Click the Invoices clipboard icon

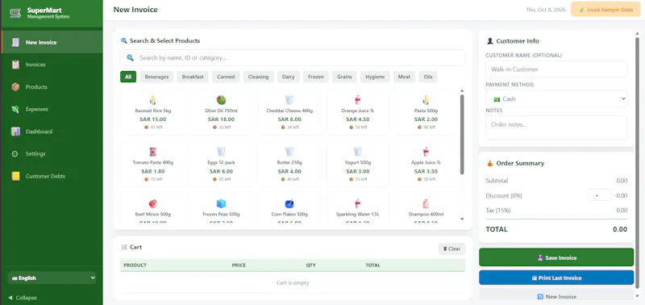(x=15, y=65)
